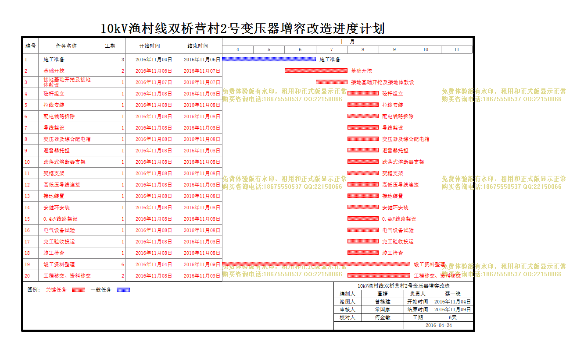Click the 一般任务 legend label
Viewport: 566px width, 352px height.
pos(101,290)
